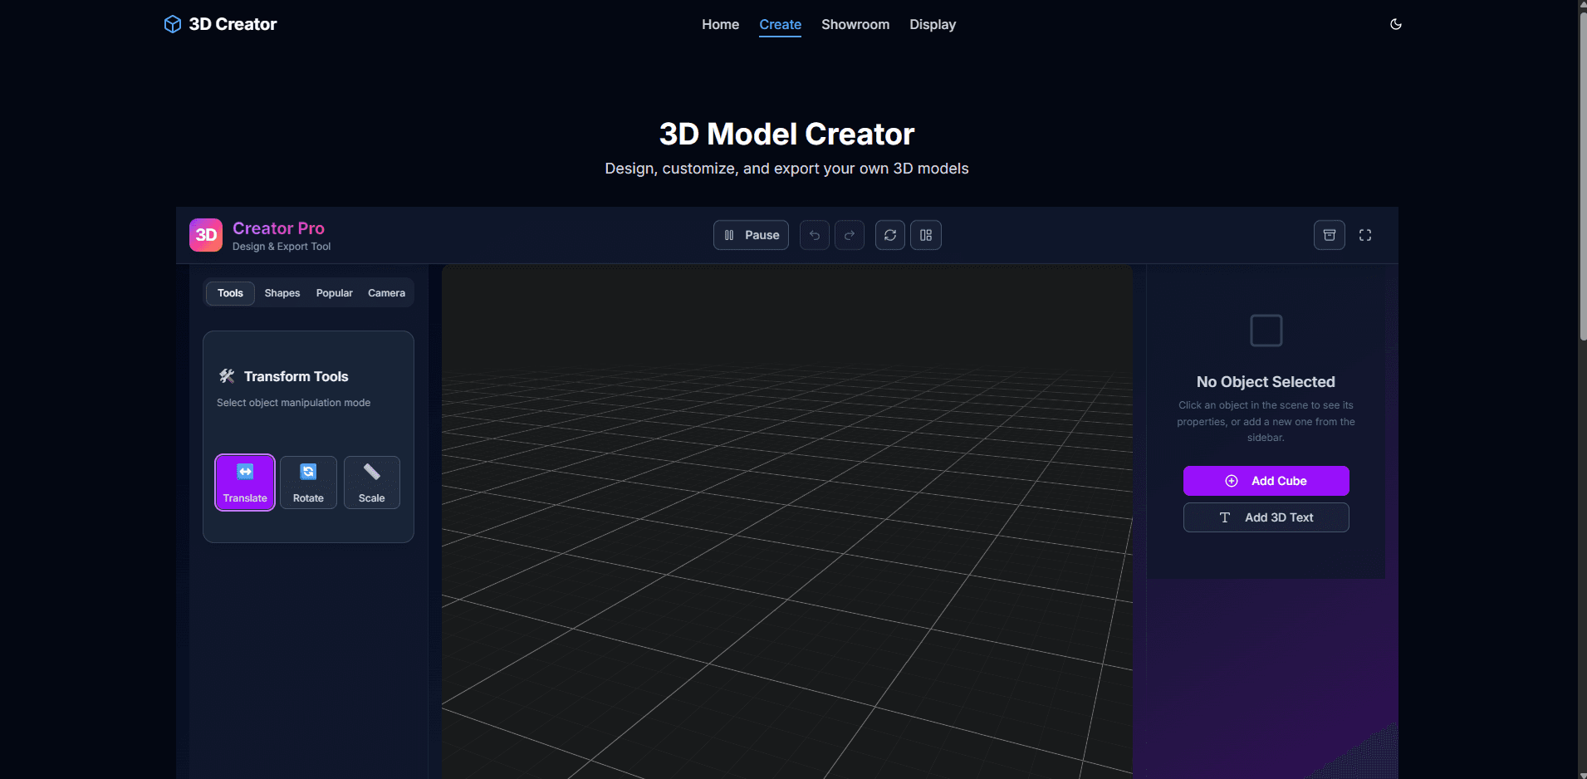Viewport: 1587px width, 779px height.
Task: Navigate to the Showroom page
Action: point(855,24)
